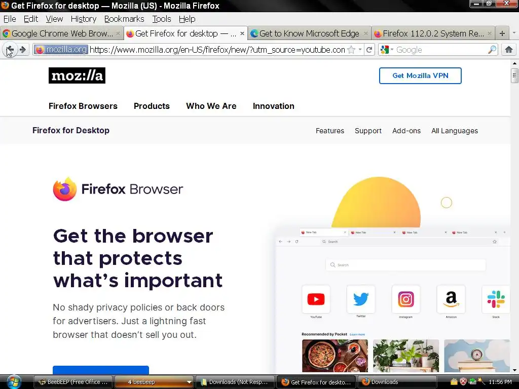Open the View menu

click(54, 19)
